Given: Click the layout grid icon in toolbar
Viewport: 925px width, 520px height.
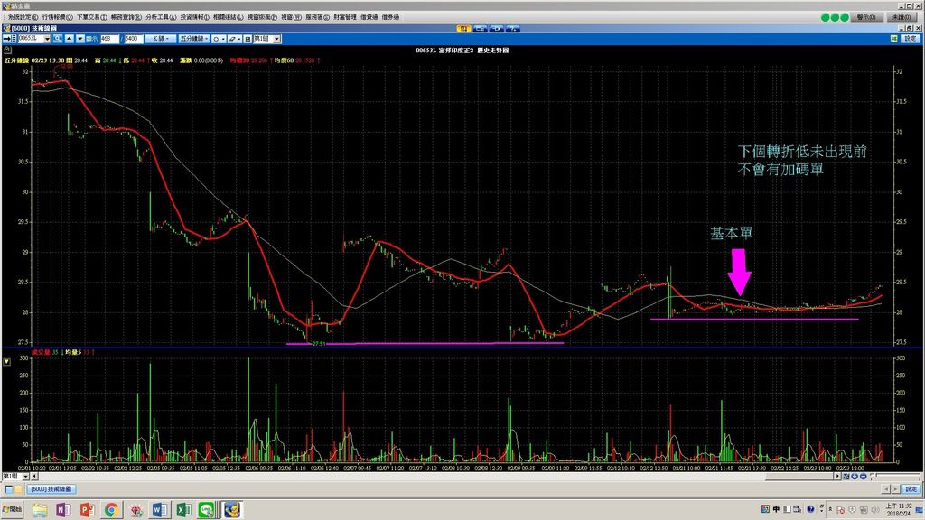Looking at the screenshot, I should [248, 38].
